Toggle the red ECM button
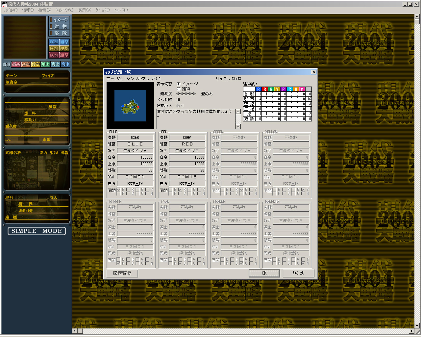 [x=54, y=55]
